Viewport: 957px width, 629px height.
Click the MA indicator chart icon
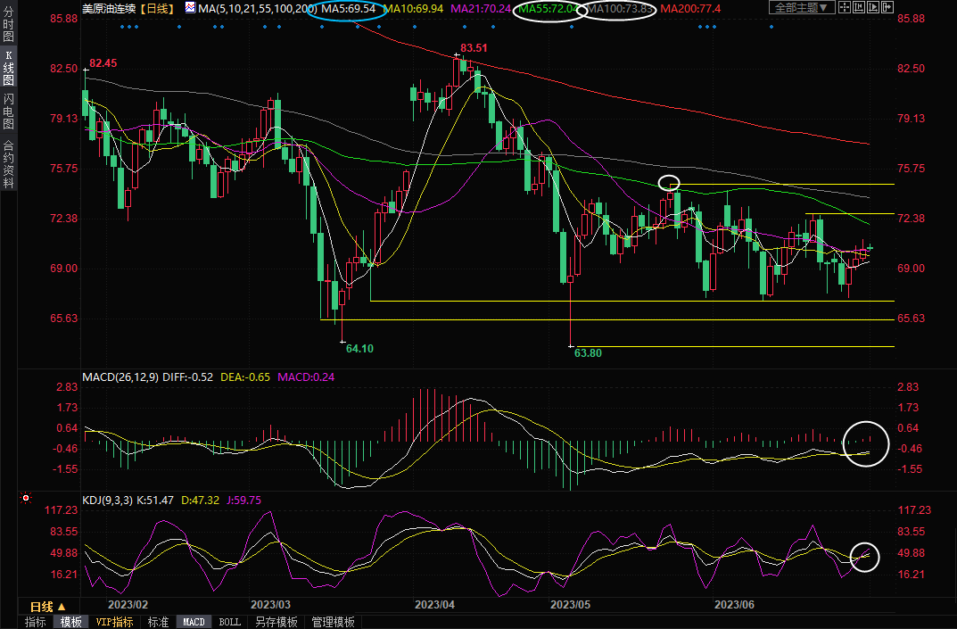(190, 8)
